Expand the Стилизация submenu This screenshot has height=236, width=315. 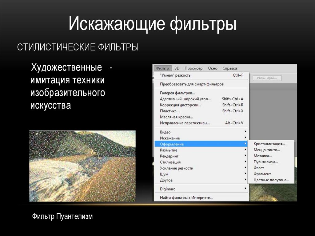tap(201, 162)
